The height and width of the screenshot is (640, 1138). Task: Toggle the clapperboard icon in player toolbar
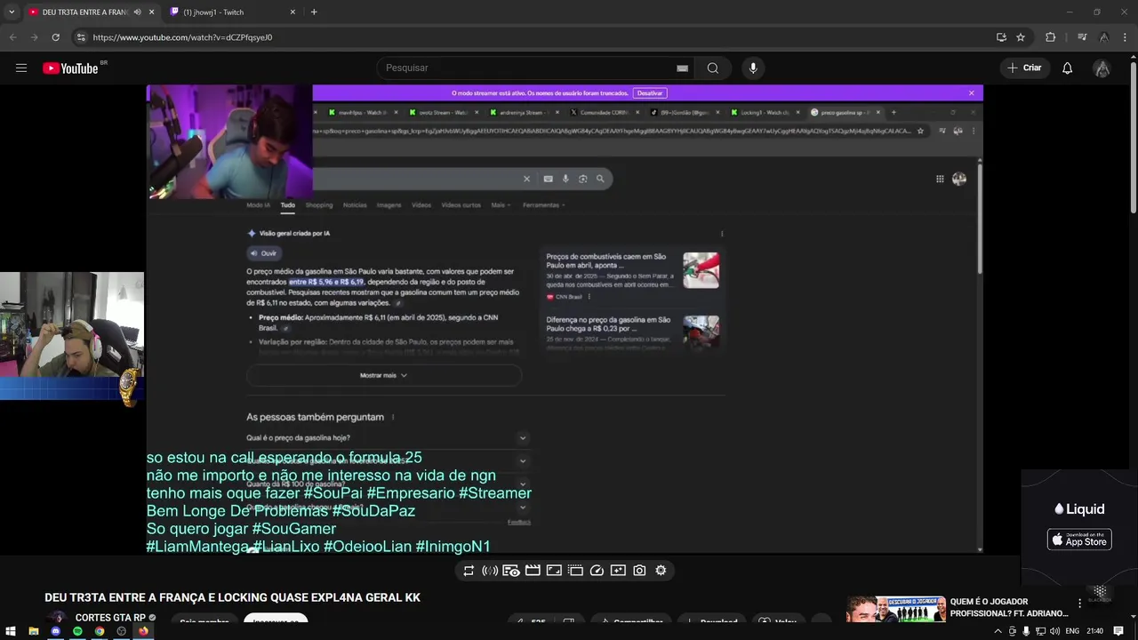tap(533, 571)
